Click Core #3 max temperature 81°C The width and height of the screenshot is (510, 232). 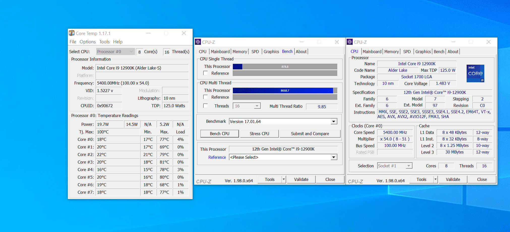(164, 162)
